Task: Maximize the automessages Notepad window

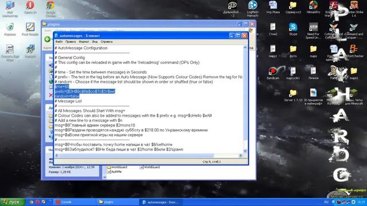Action: [238, 35]
